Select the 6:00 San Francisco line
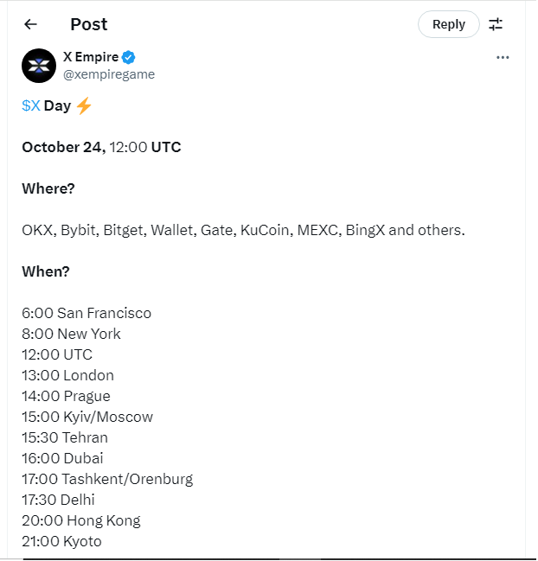Image resolution: width=538 pixels, height=561 pixels. (x=86, y=313)
